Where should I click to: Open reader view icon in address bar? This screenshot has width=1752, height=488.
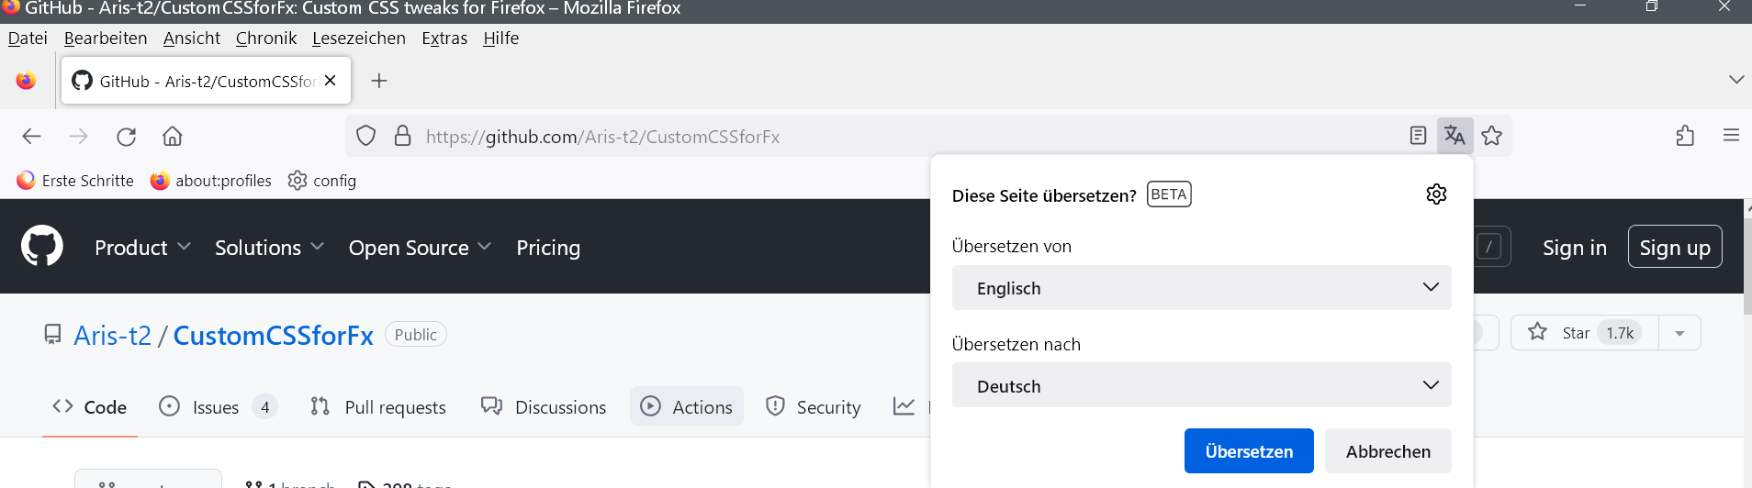tap(1418, 136)
